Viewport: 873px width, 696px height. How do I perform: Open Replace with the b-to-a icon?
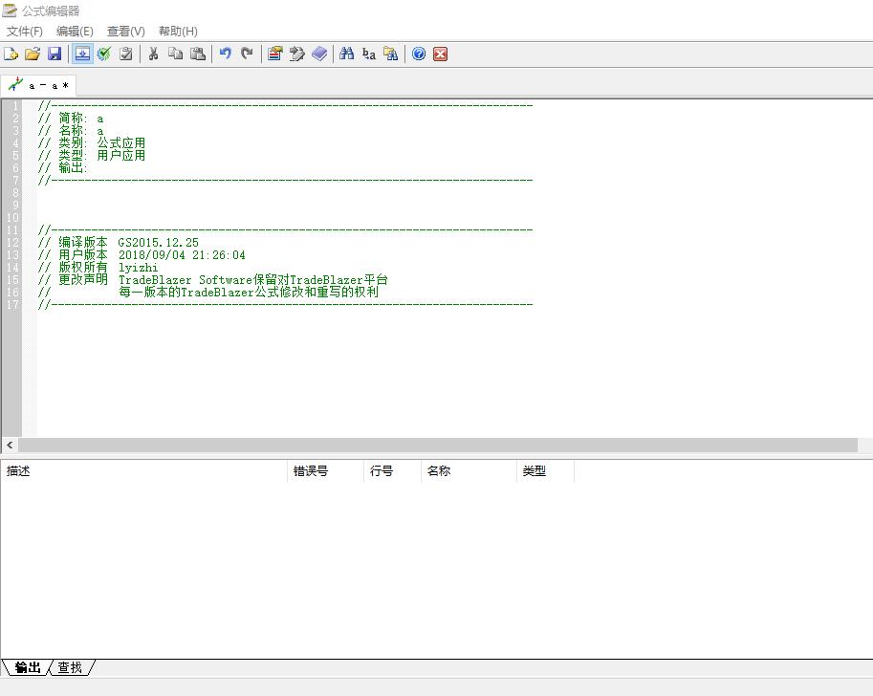[x=368, y=54]
